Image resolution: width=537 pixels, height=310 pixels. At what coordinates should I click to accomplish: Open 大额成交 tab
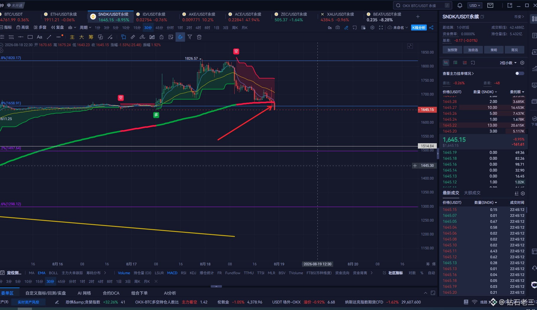click(x=472, y=193)
